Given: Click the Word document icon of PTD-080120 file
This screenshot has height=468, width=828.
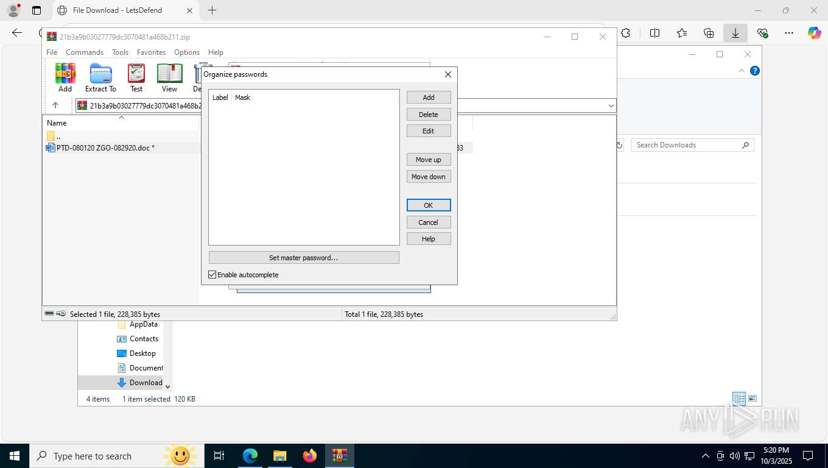Looking at the screenshot, I should click(51, 147).
